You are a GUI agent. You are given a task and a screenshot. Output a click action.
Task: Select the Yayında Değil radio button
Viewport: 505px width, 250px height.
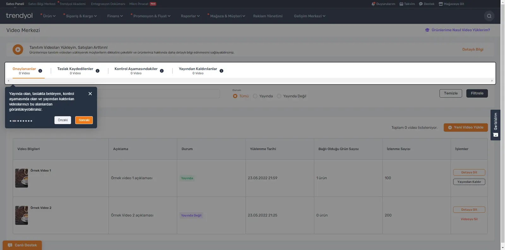pos(279,96)
